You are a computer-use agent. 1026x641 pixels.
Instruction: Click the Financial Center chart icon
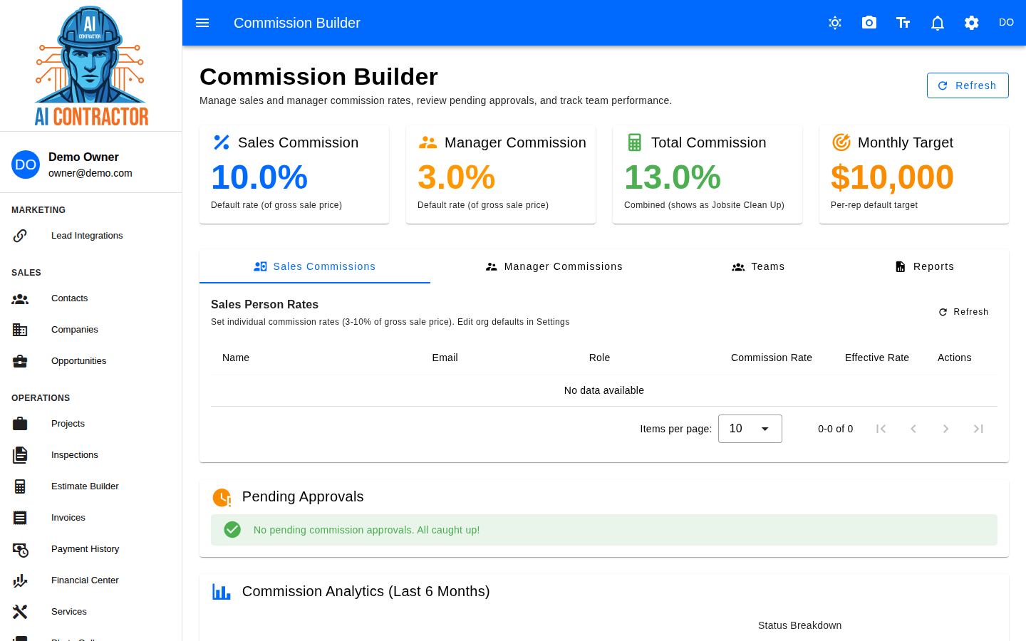pos(20,580)
